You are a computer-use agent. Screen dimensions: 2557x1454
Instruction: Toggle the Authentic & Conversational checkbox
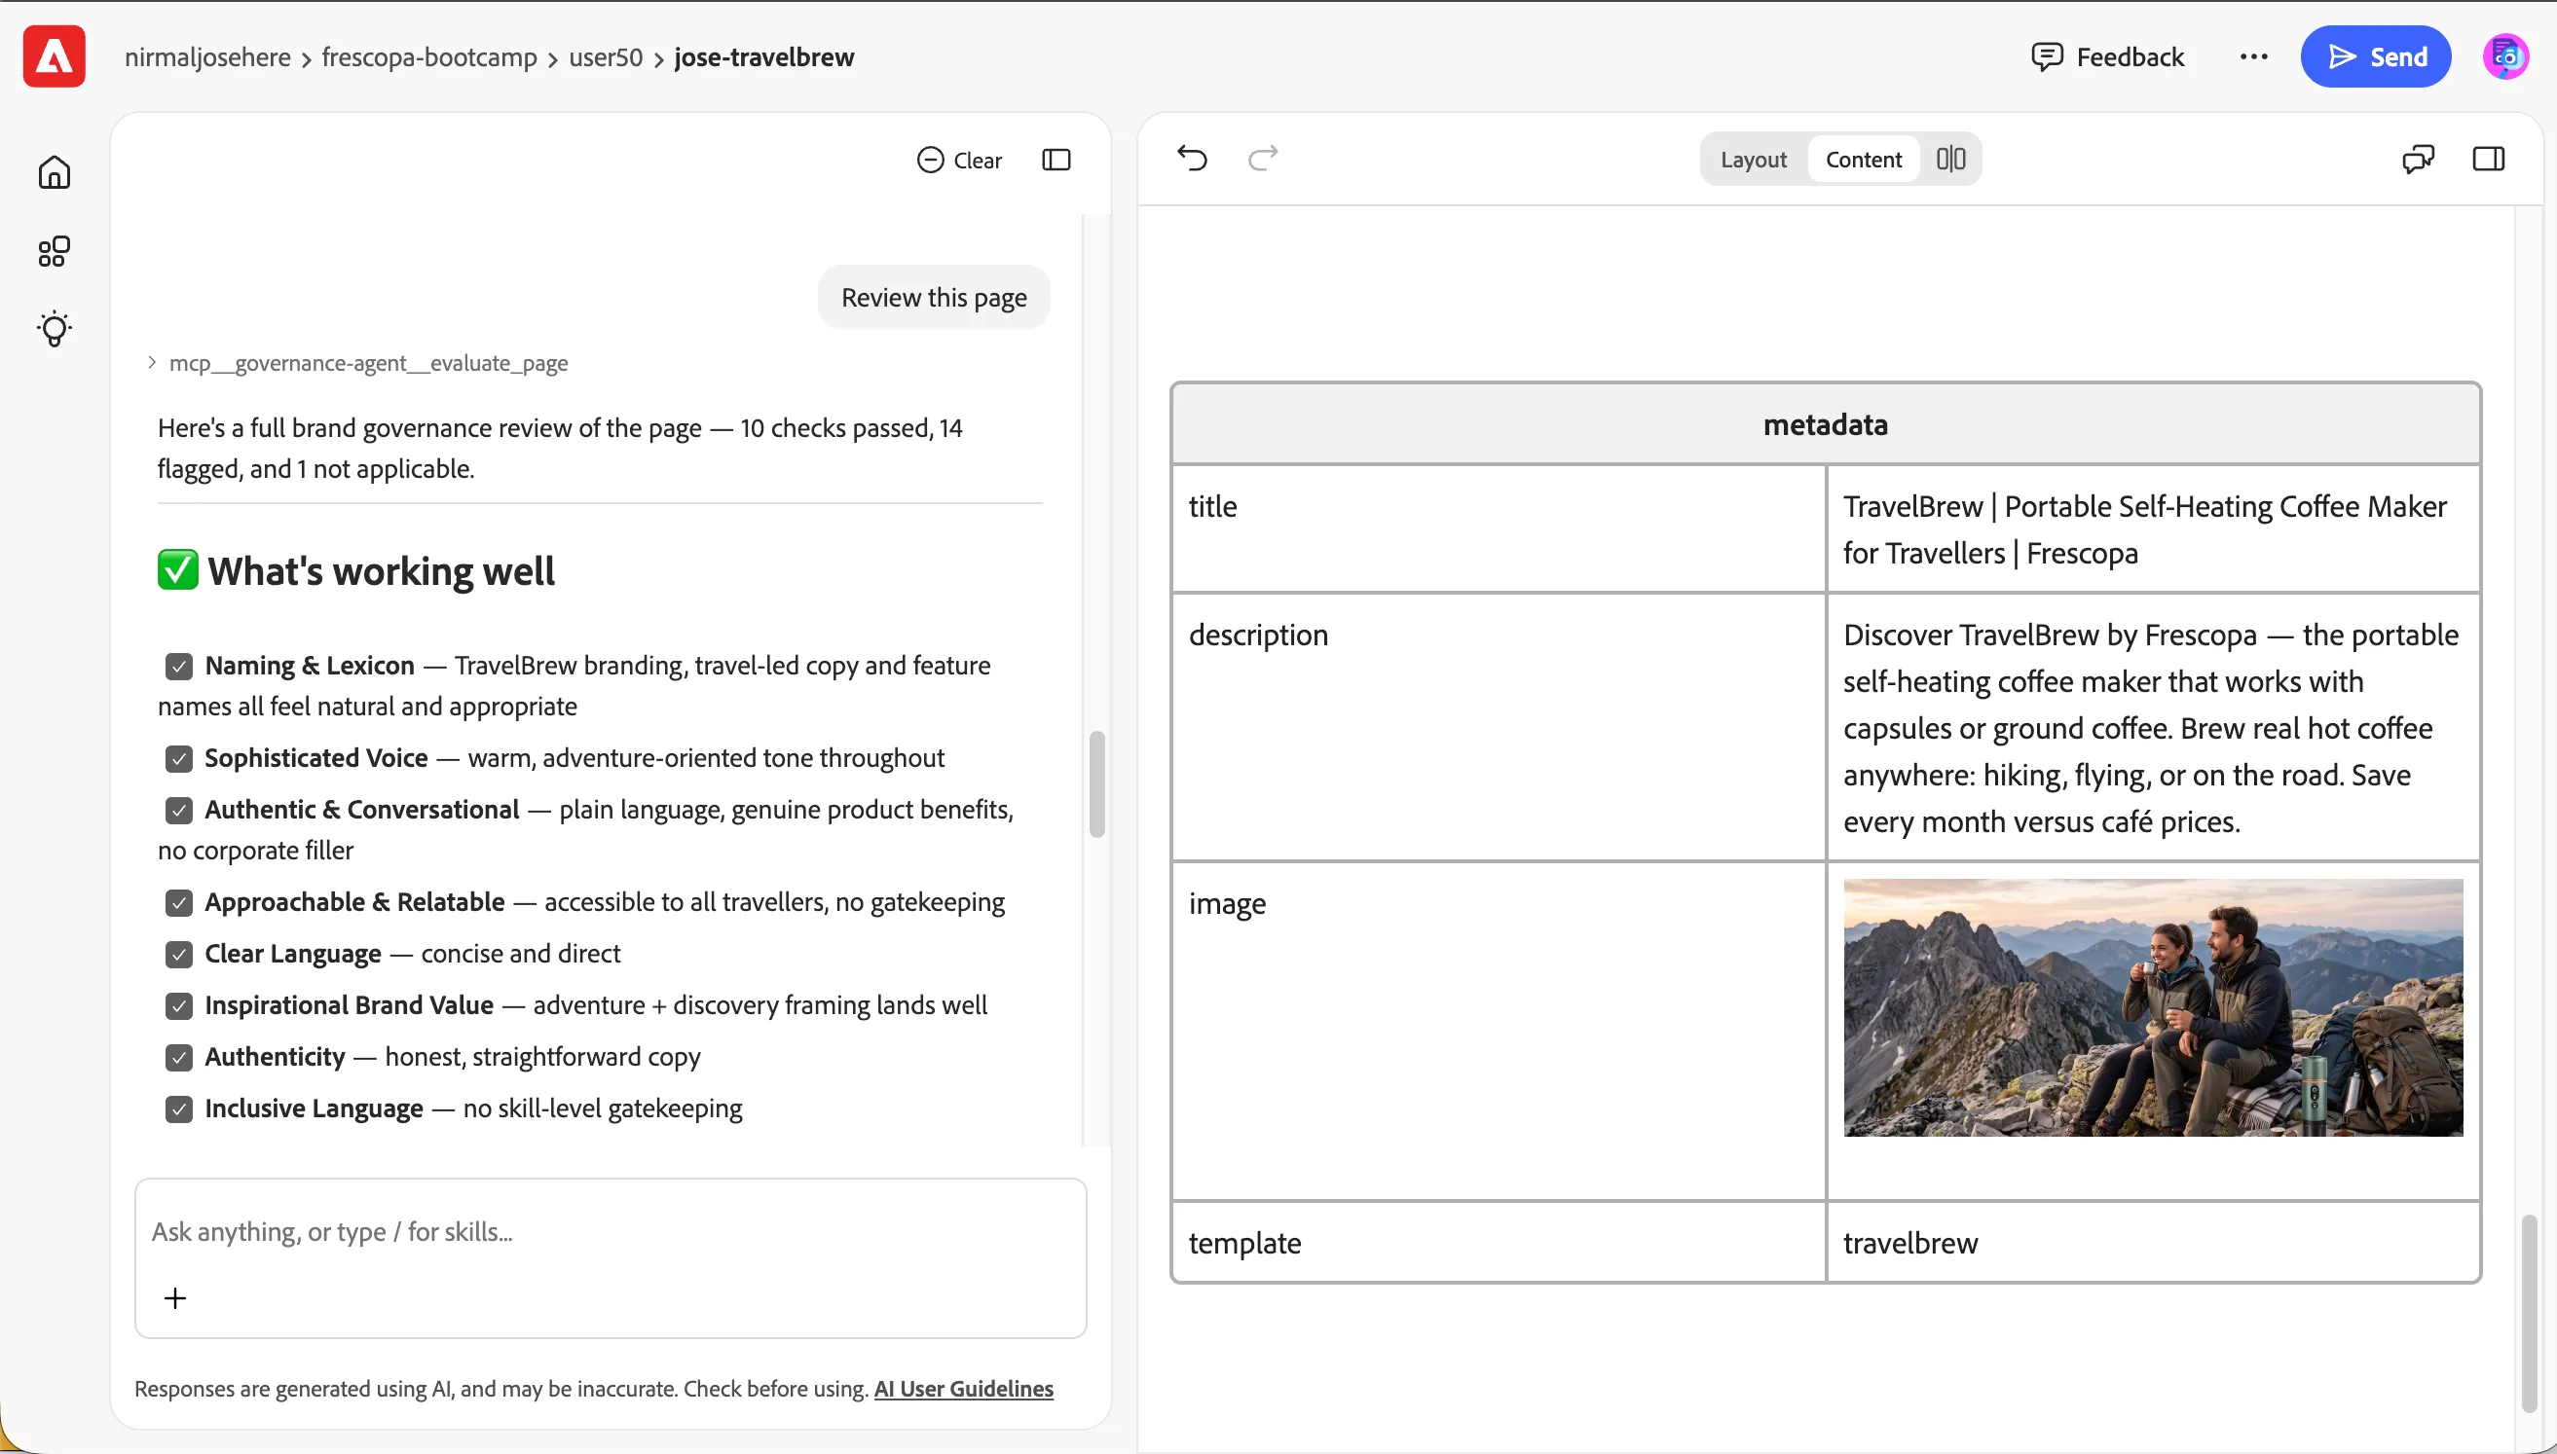pos(179,810)
